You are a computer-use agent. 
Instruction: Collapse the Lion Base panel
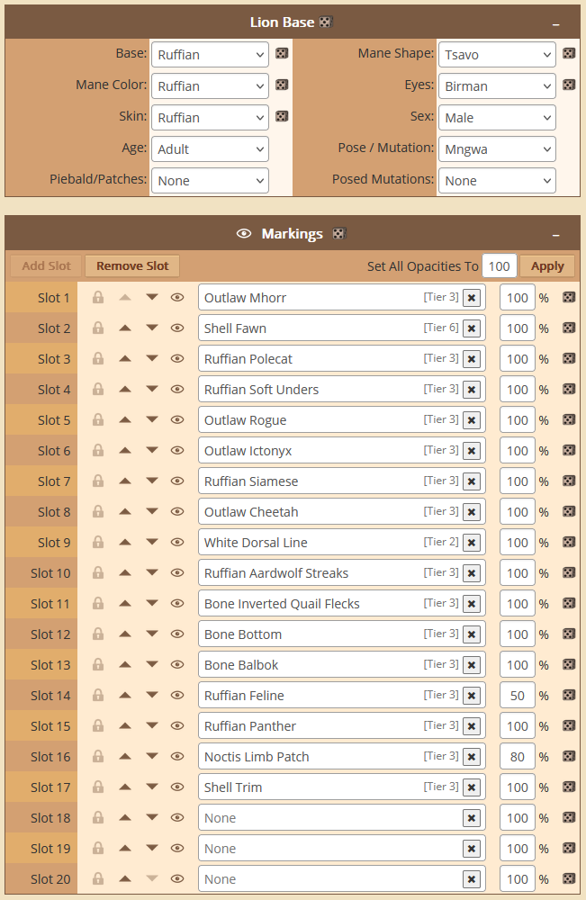555,24
